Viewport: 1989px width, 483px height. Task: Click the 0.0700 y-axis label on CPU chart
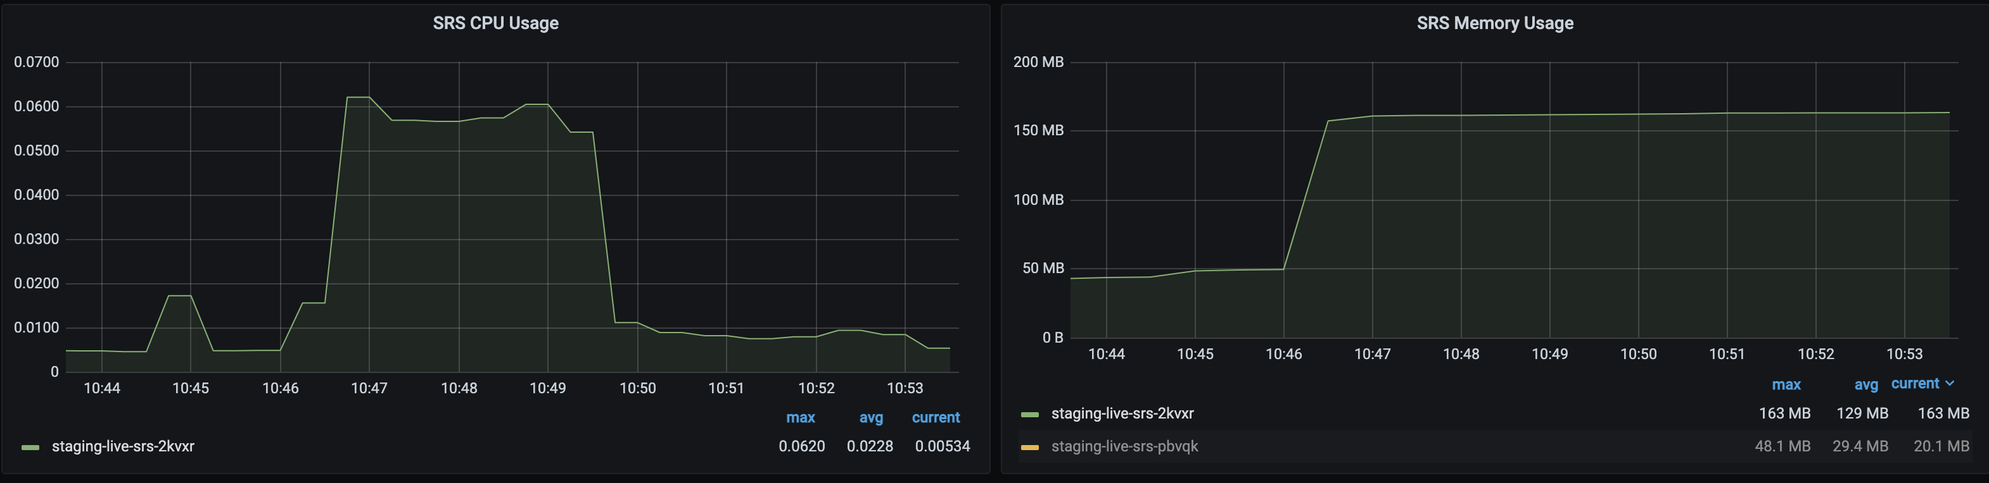(36, 63)
